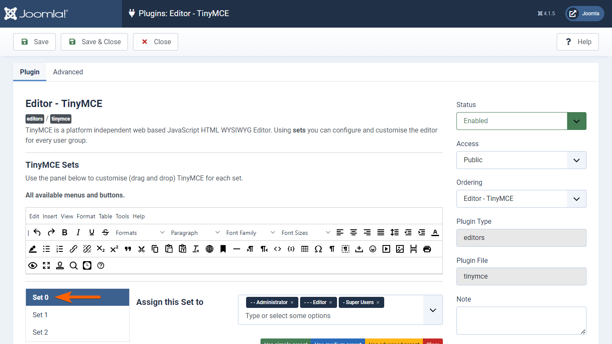Click the Cut scissors icon
The height and width of the screenshot is (344, 612).
[x=142, y=249]
